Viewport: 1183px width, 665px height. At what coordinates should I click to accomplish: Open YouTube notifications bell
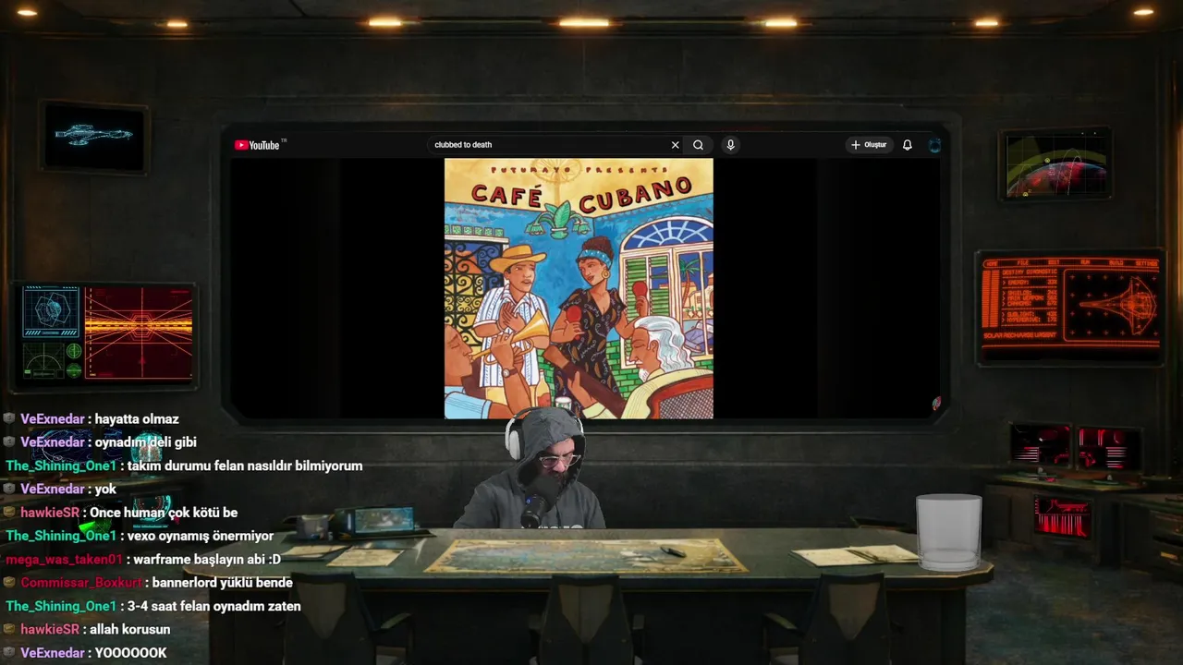click(908, 145)
